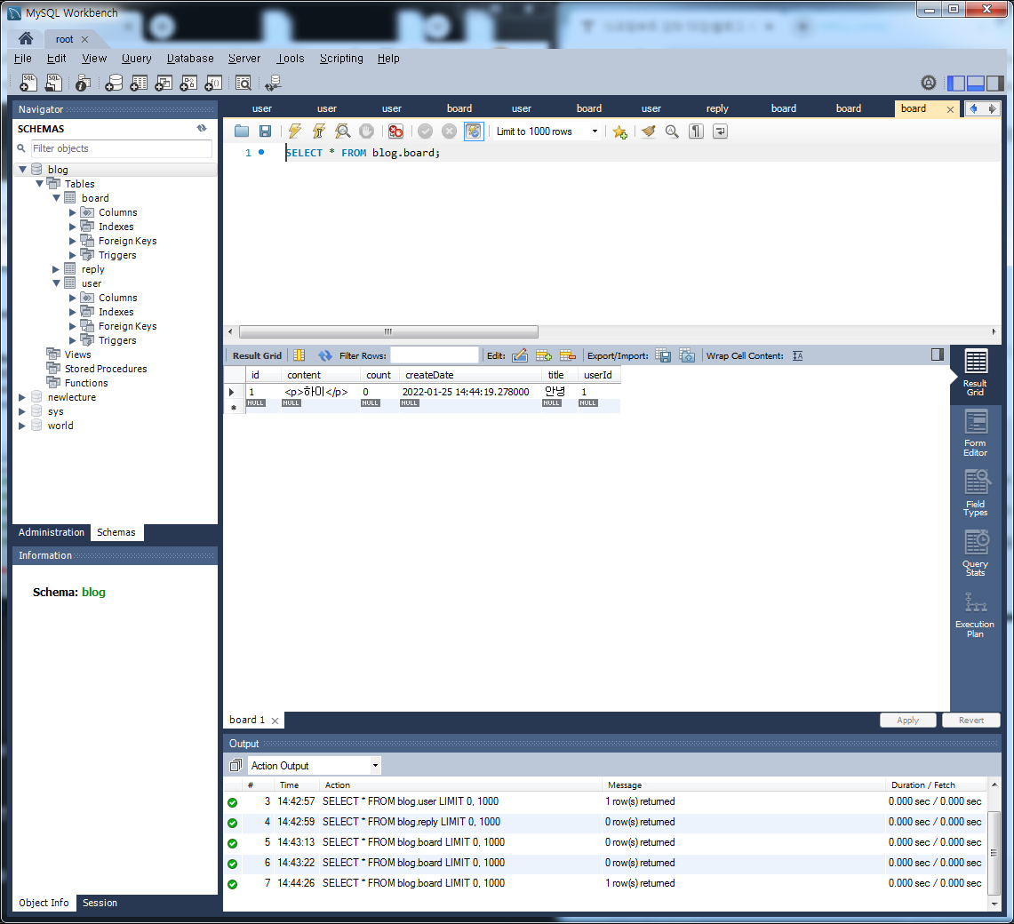Toggle invisible characters display

(696, 131)
